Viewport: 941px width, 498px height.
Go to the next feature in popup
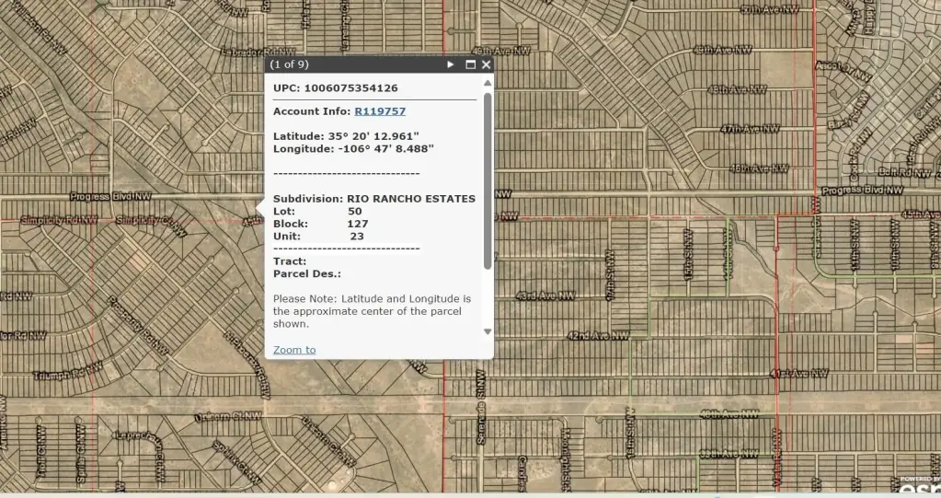pos(450,64)
